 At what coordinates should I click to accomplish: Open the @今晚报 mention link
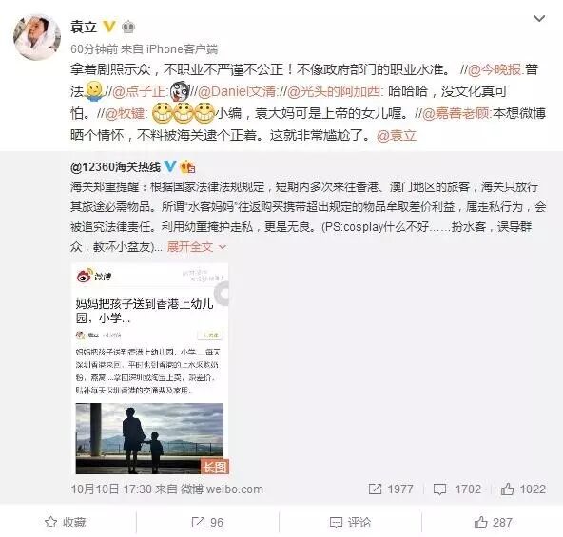[495, 69]
